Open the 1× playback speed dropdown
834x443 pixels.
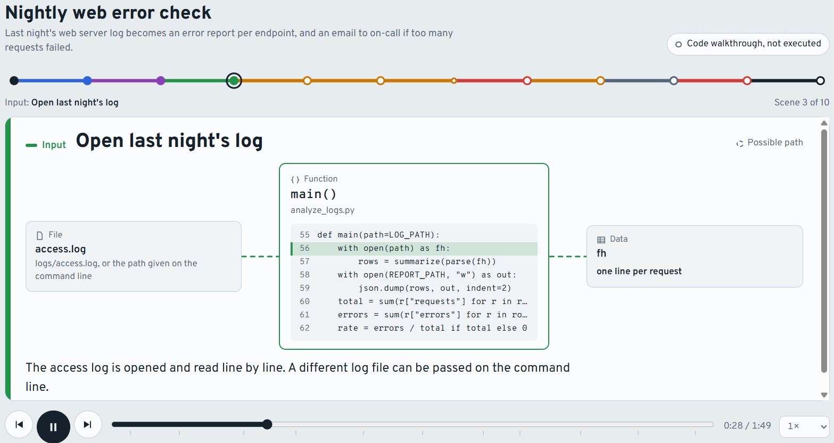pos(804,426)
